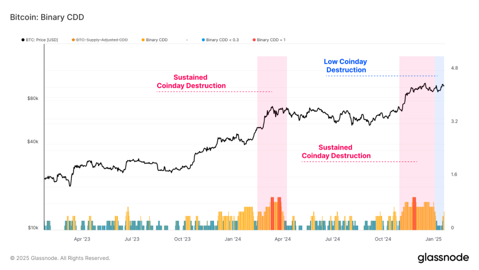Image resolution: width=479 pixels, height=270 pixels.
Task: Click the blue Low Coinday Destruction annotation
Action: [x=345, y=66]
